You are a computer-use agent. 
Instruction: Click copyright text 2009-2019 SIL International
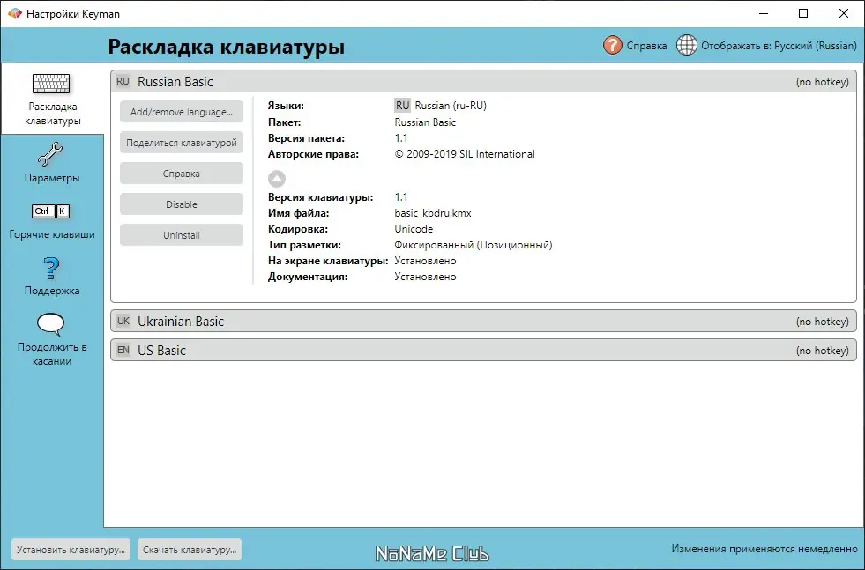(x=465, y=154)
